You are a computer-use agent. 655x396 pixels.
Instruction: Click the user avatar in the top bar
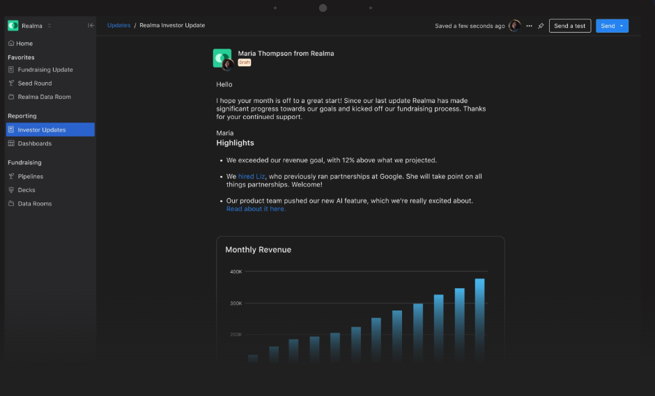coord(515,26)
